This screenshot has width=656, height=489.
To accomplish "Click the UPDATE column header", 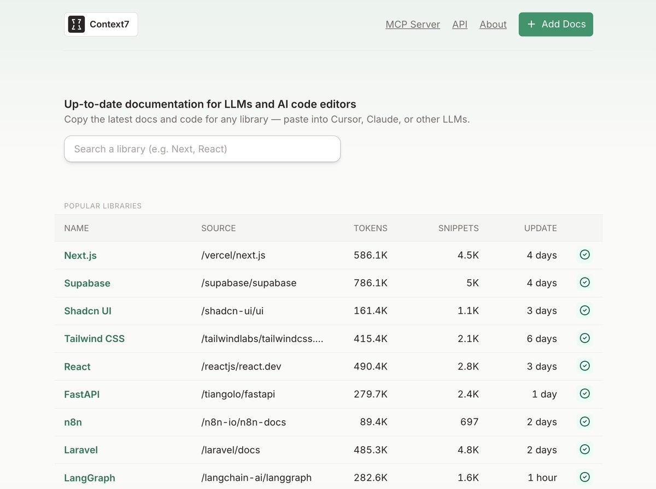I will click(x=541, y=228).
